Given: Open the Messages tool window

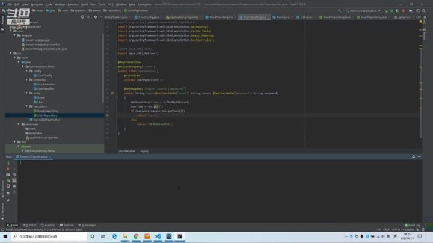Looking at the screenshot, I should (88, 225).
